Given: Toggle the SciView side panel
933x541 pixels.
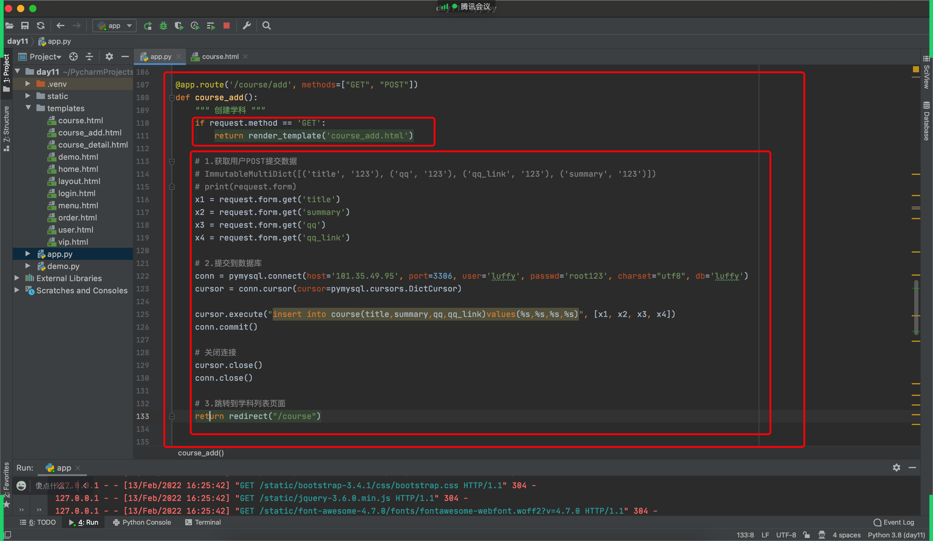Looking at the screenshot, I should pyautogui.click(x=926, y=72).
